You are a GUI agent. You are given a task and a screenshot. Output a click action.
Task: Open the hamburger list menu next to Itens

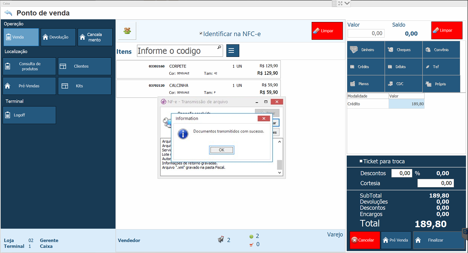[x=233, y=51]
